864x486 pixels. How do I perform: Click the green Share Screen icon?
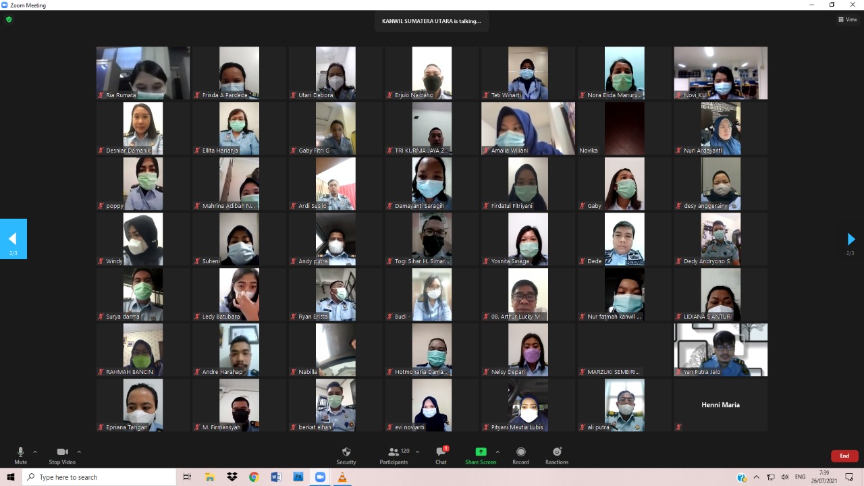[480, 452]
